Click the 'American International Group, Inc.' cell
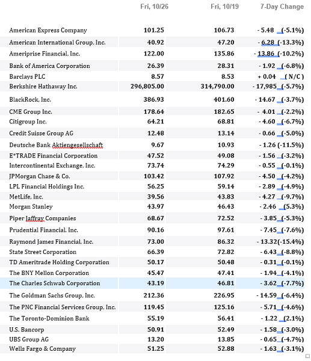This screenshot has width=311, height=361. (57, 42)
